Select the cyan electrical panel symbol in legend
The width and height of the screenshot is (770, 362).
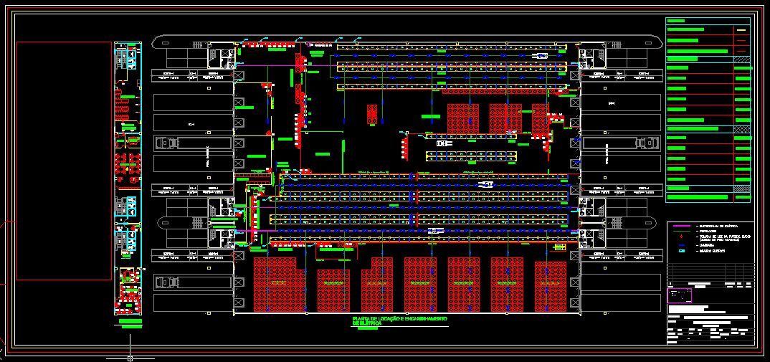click(680, 251)
